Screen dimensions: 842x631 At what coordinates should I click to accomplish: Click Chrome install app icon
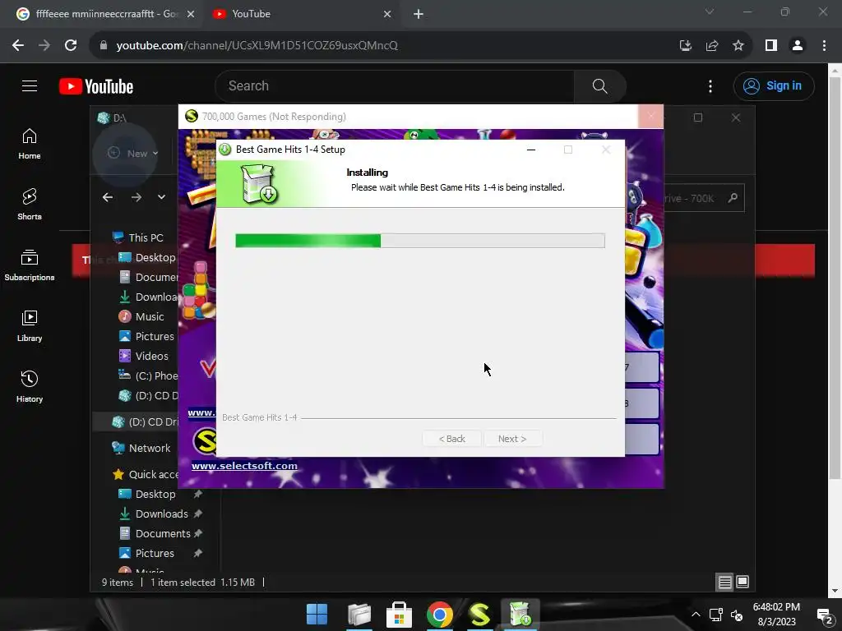coord(686,46)
